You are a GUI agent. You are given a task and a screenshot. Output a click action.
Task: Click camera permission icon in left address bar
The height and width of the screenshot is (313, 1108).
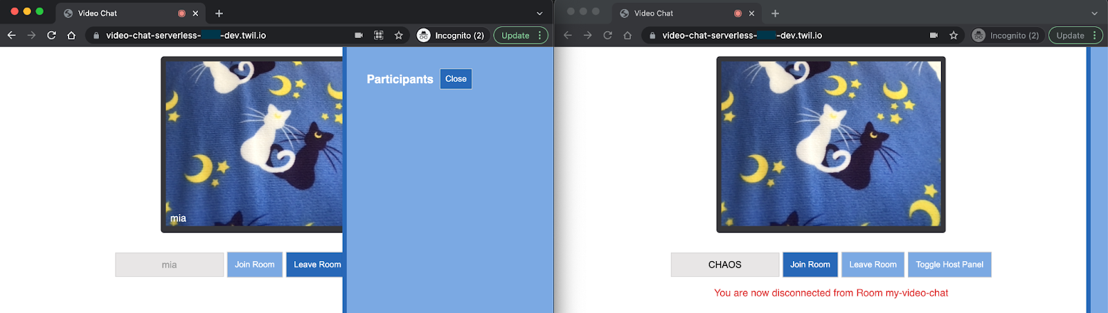pos(359,35)
